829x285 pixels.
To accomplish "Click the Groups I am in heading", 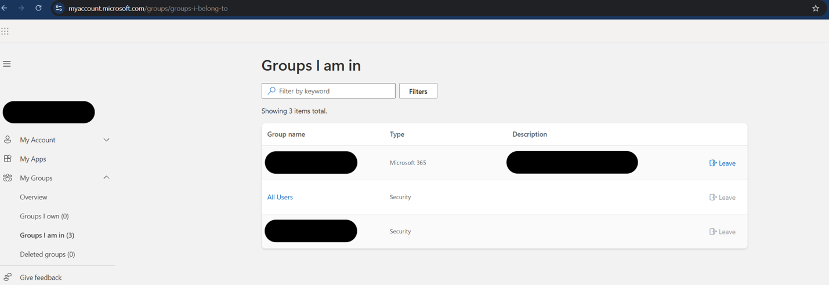I will (x=311, y=65).
